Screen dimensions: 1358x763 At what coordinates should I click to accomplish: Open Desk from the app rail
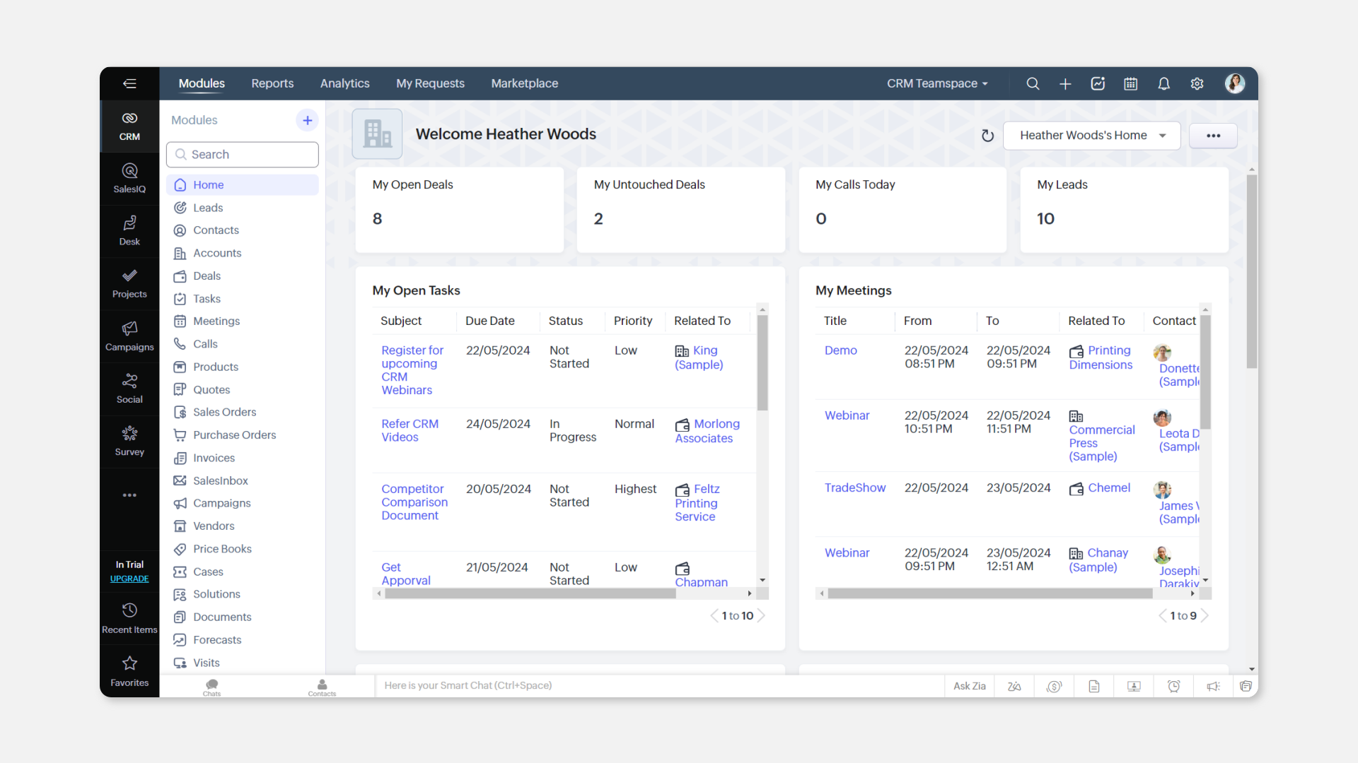pyautogui.click(x=129, y=231)
